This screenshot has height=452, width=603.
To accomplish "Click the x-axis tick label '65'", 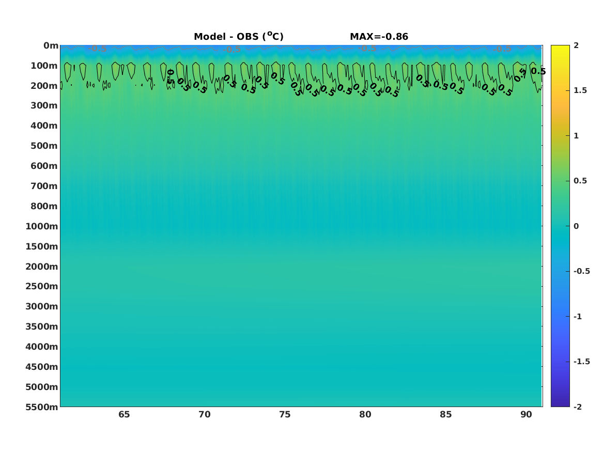I will (124, 414).
